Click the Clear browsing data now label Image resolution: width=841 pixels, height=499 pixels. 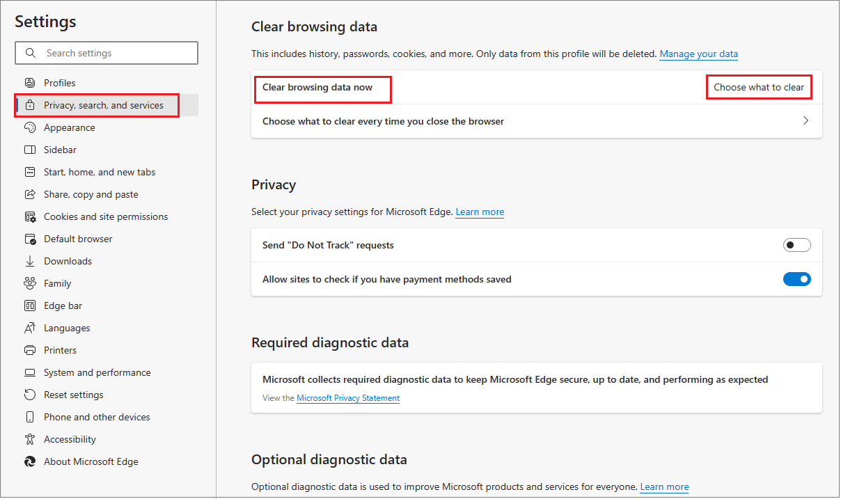(x=317, y=87)
